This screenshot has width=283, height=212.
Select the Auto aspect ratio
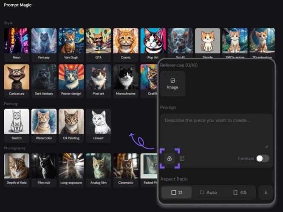pos(208,192)
